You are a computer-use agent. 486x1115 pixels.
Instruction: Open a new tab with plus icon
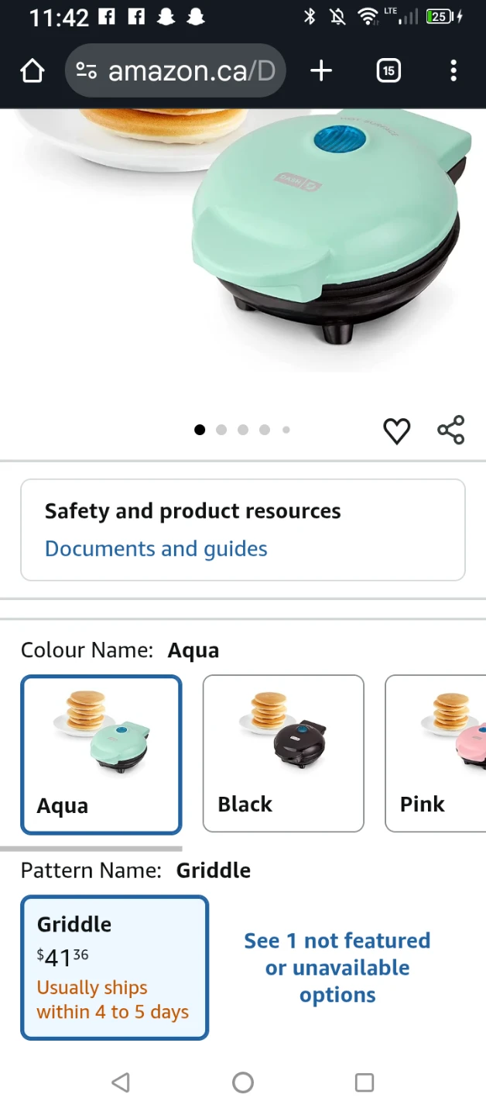coord(321,71)
